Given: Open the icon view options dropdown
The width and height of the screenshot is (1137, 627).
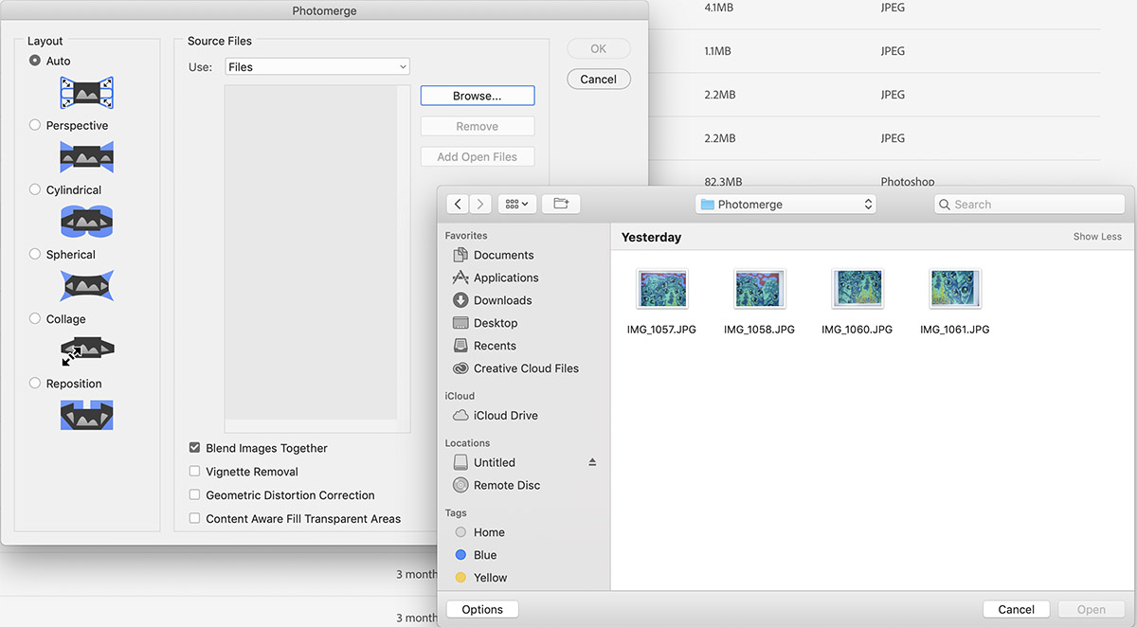Looking at the screenshot, I should tap(517, 204).
